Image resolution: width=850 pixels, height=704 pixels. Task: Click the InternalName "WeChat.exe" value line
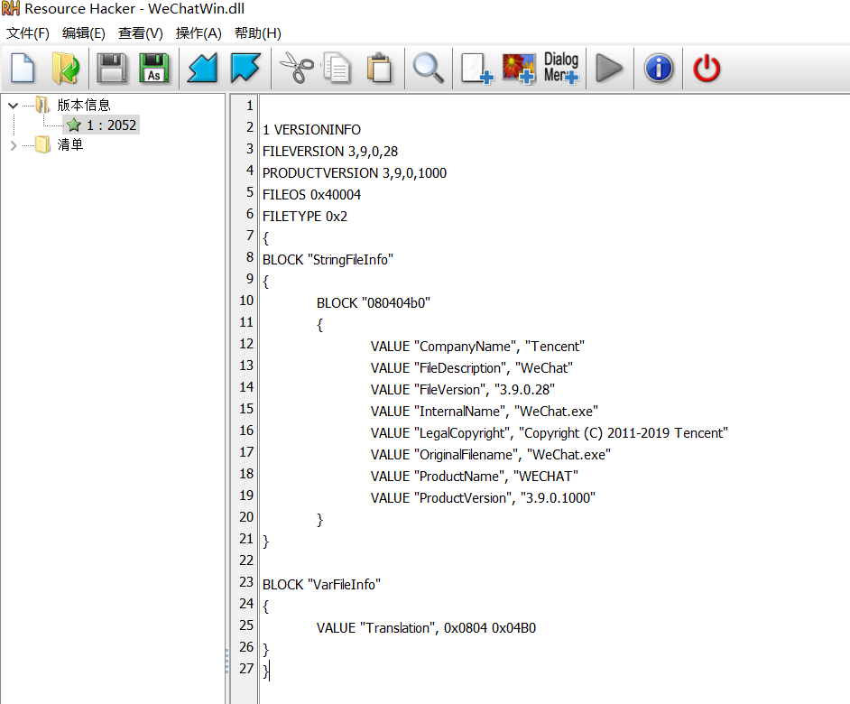click(484, 412)
